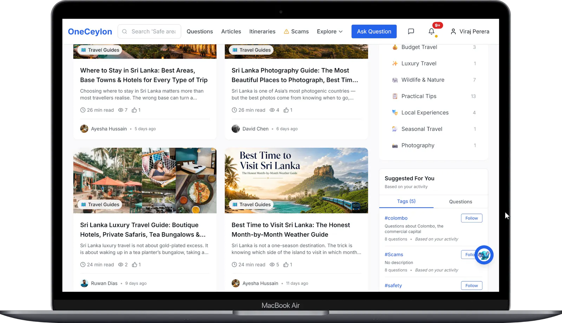
Task: Switch to the Tags (5) tab
Action: pyautogui.click(x=406, y=201)
